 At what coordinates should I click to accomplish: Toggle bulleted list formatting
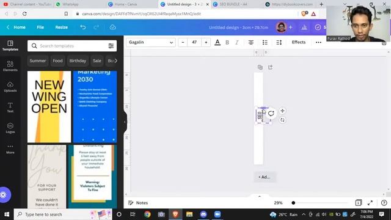[x=265, y=42]
